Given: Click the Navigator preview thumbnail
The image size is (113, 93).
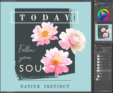Looking at the screenshot, I should pos(104,32).
